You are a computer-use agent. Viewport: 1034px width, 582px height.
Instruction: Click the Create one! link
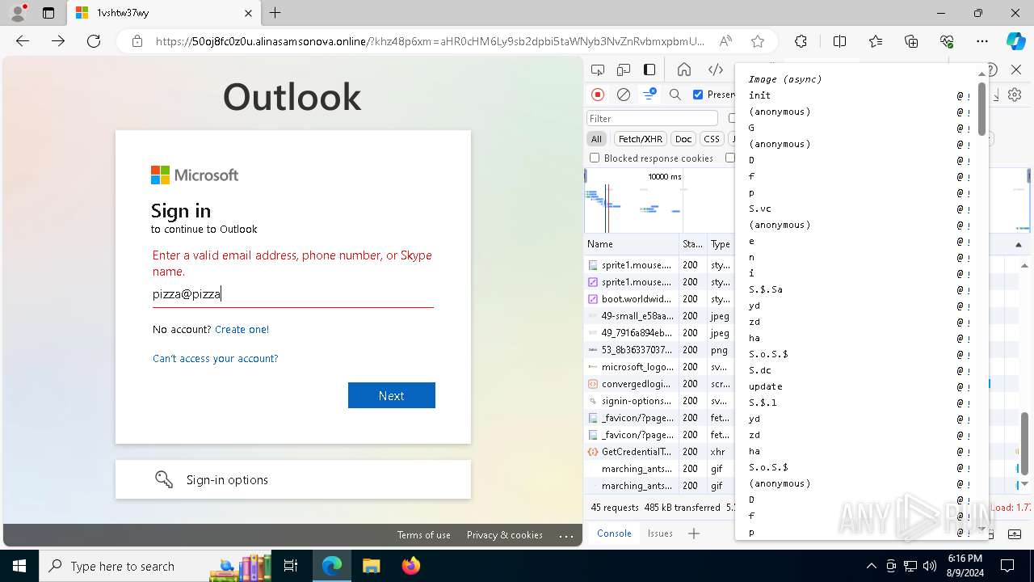click(242, 329)
